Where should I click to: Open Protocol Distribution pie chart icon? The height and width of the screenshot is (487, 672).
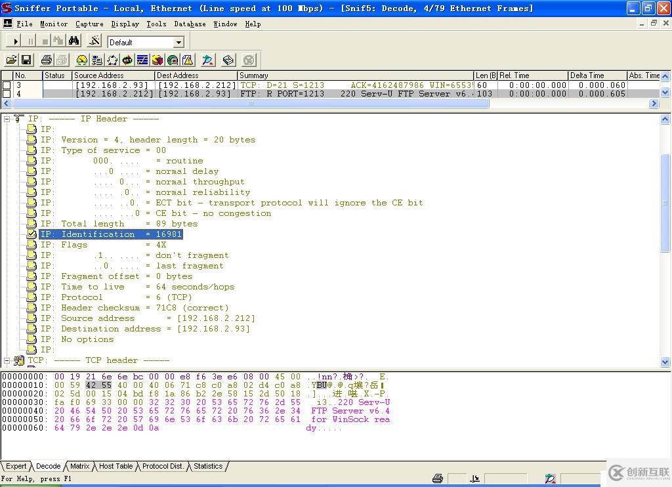click(x=157, y=60)
